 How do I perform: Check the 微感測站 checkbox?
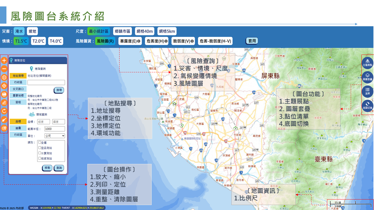[x=40, y=158]
